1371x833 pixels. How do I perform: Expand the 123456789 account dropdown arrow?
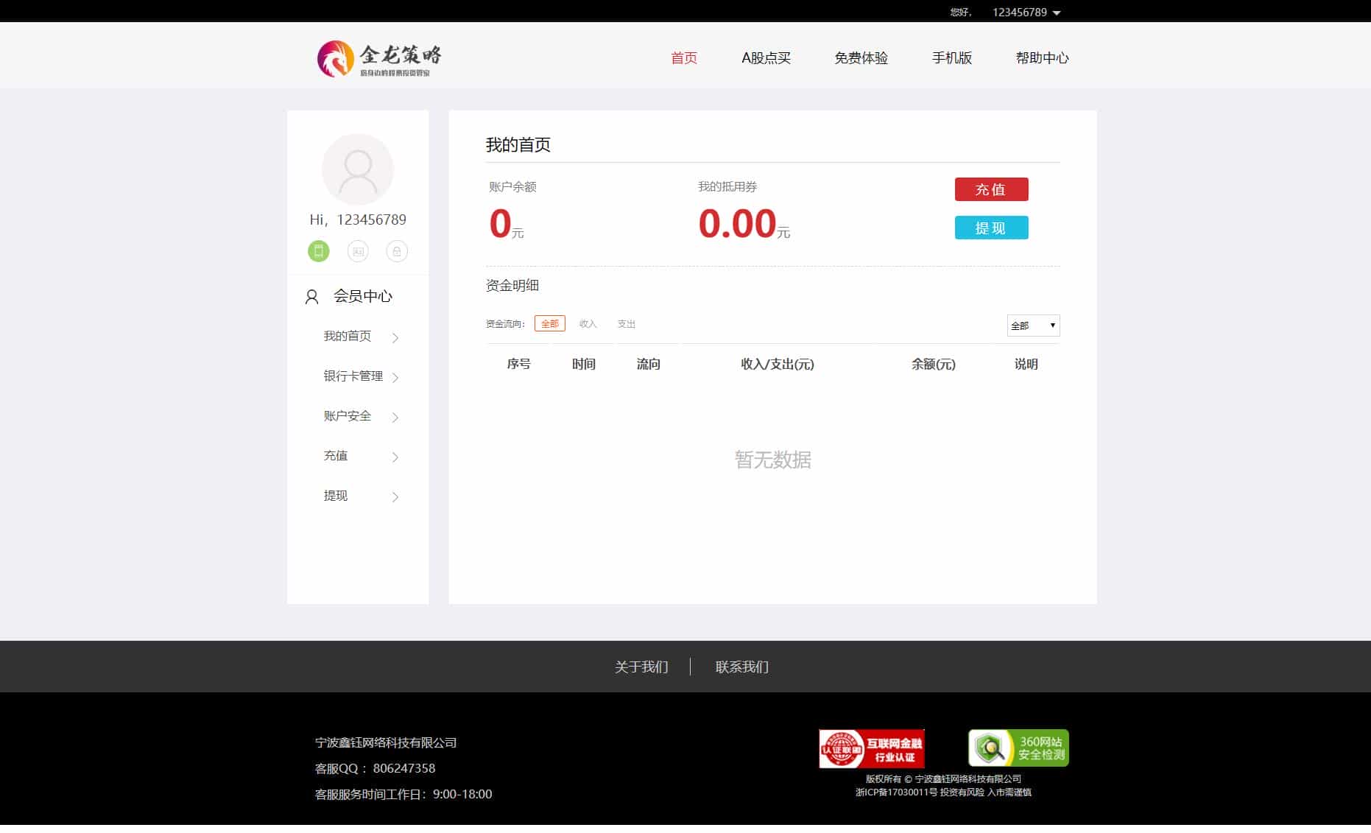tap(1057, 13)
